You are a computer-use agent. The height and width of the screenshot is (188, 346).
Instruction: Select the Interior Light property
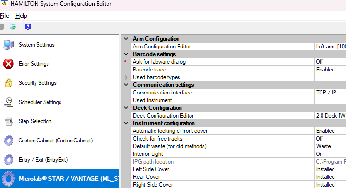click(223, 154)
